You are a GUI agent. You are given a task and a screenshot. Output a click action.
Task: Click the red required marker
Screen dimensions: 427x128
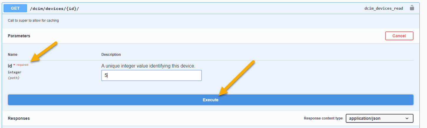pyautogui.click(x=22, y=65)
